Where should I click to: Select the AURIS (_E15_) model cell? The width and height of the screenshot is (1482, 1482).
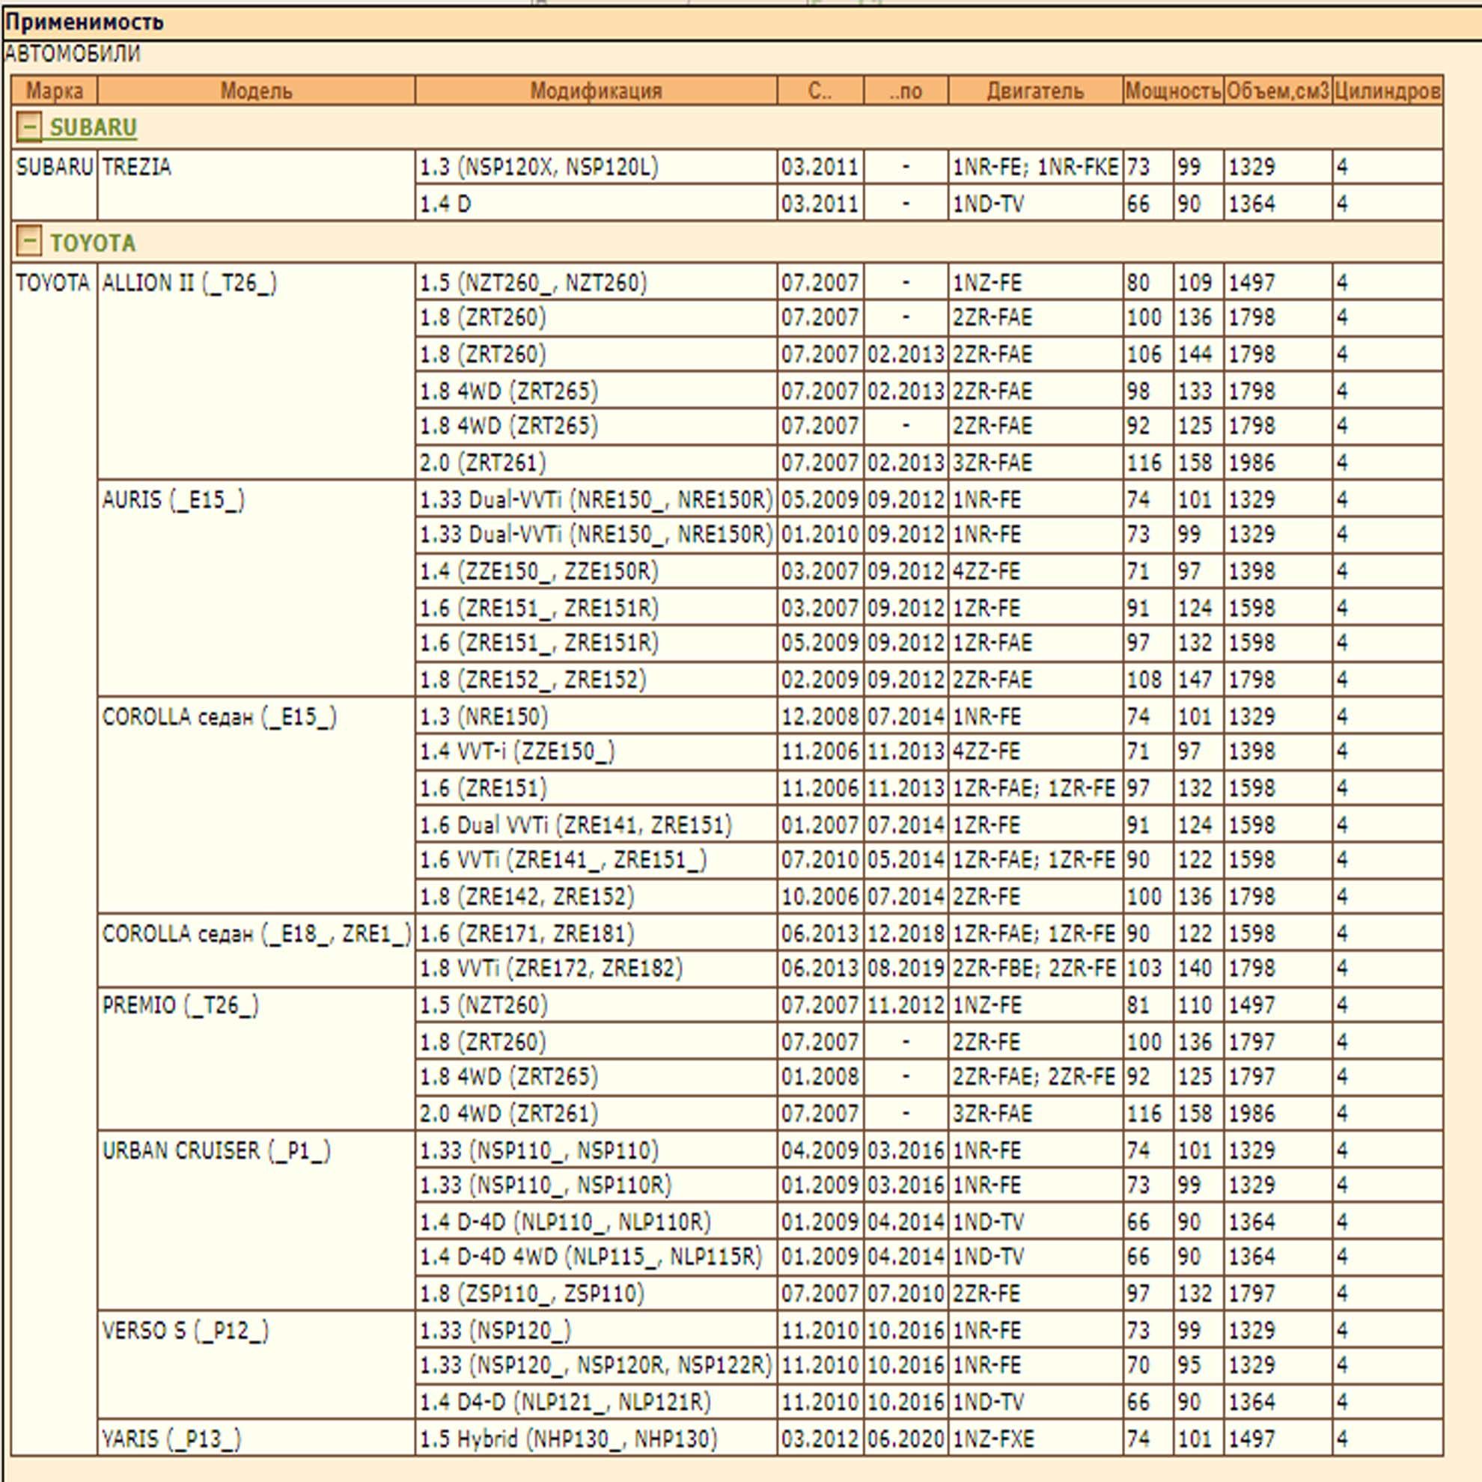point(174,500)
